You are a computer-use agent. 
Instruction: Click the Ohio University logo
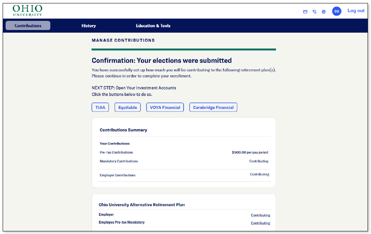[x=27, y=11]
